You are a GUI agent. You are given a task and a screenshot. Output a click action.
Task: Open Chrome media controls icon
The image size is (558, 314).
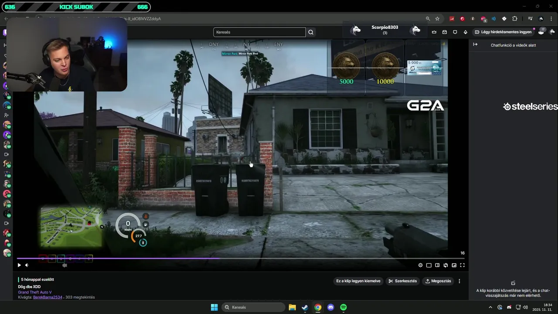pyautogui.click(x=530, y=19)
